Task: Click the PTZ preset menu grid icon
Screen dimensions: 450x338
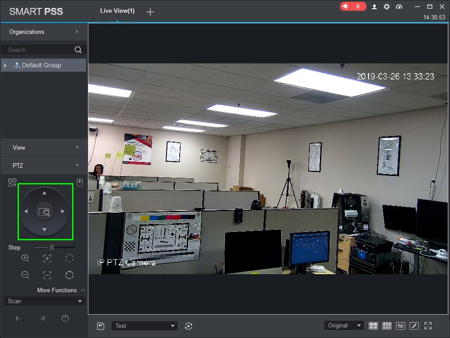Action: click(12, 183)
